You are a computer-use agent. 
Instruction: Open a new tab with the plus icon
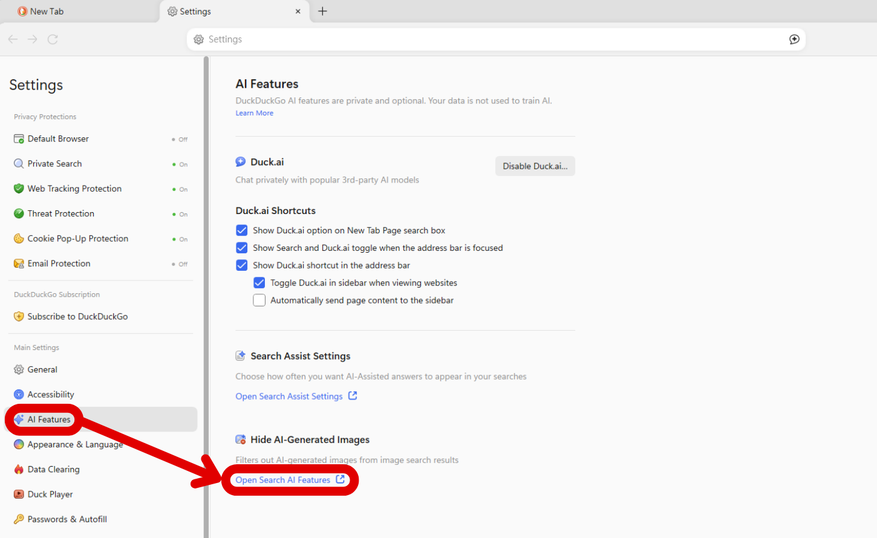(x=322, y=11)
